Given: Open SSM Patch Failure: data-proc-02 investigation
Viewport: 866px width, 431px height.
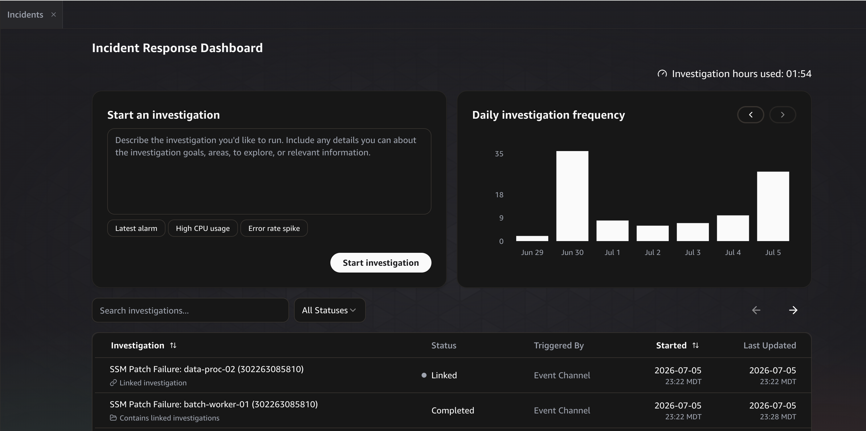Looking at the screenshot, I should tap(206, 369).
